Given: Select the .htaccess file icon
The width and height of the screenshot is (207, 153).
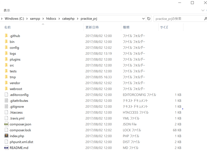Looking at the screenshot, I should point(6,112).
